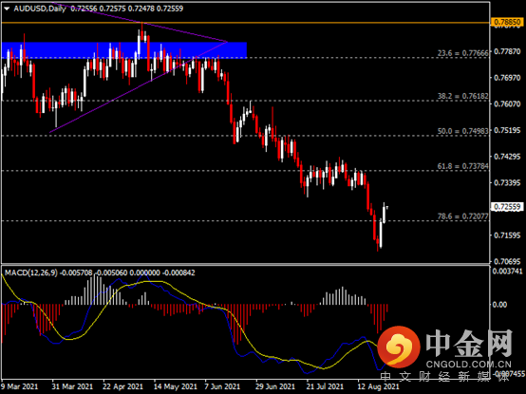Image resolution: width=526 pixels, height=394 pixels.
Task: Select the blue resistance rectangle zone
Action: point(124,50)
